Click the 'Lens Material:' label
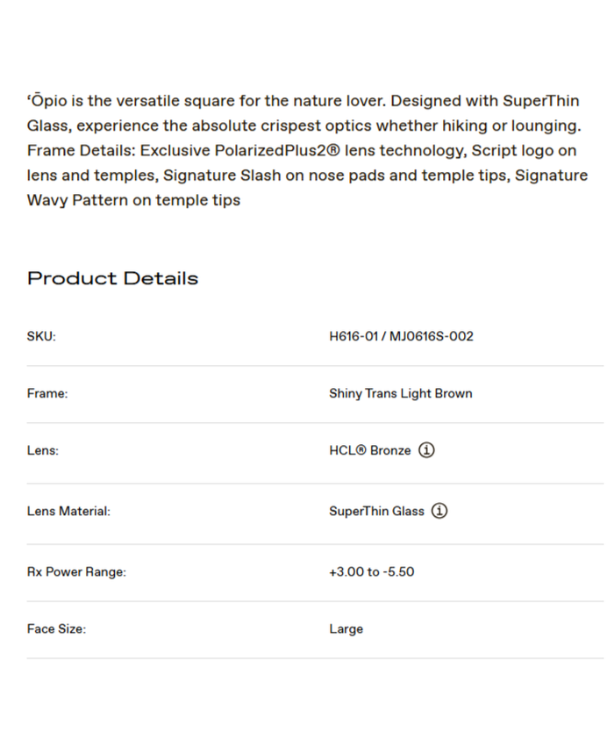Screen dimensions: 614x746 [68, 511]
